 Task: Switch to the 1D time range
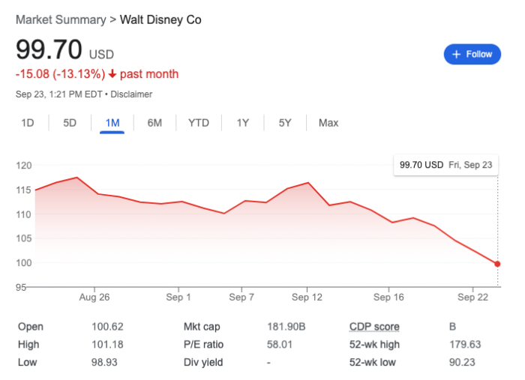coord(28,123)
